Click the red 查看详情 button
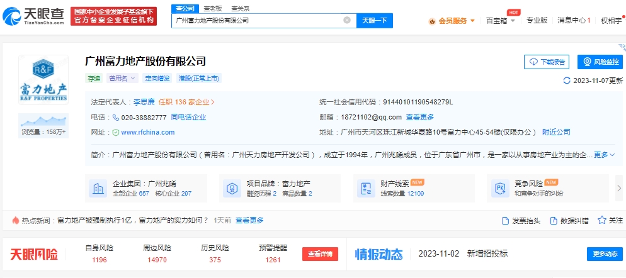The height and width of the screenshot is (278, 626). 320,254
